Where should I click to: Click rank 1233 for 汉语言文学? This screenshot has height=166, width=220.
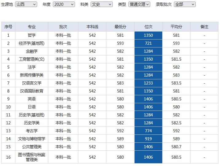[x=148, y=83]
